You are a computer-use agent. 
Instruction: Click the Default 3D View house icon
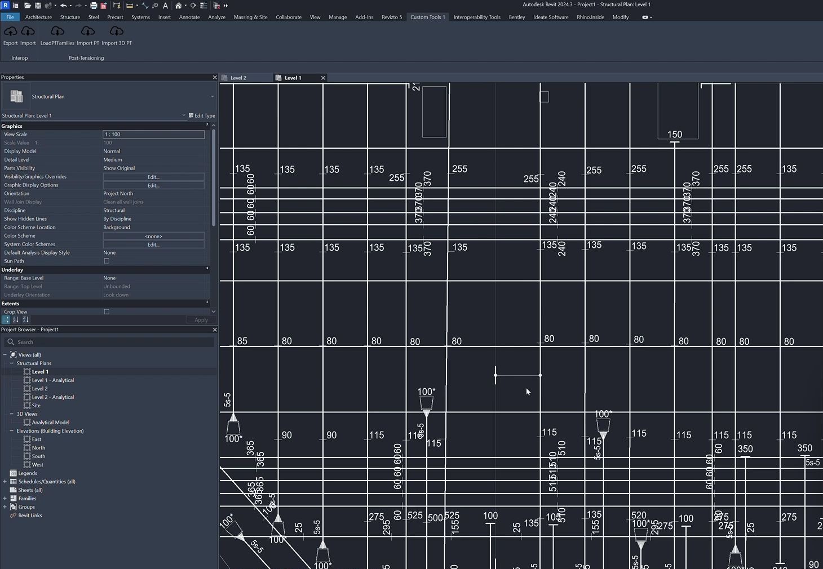[x=178, y=6]
